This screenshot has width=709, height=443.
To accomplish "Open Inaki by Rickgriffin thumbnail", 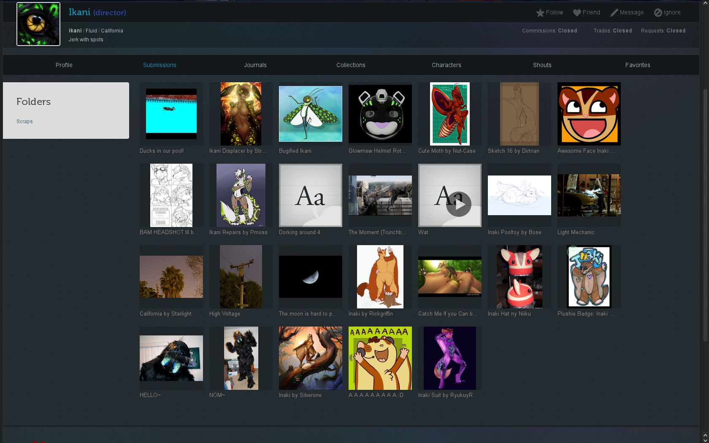I will (380, 277).
